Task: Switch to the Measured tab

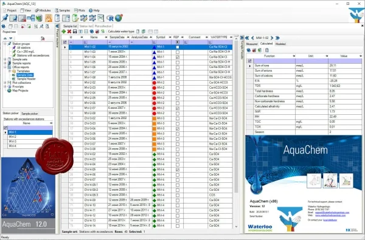Action: [x=252, y=44]
